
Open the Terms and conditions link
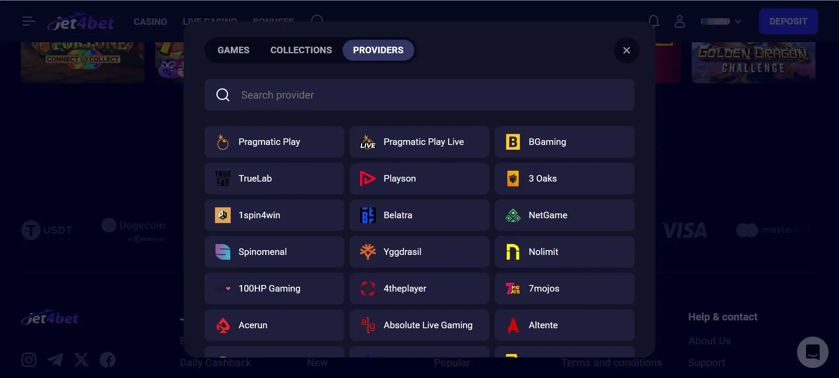[611, 363]
